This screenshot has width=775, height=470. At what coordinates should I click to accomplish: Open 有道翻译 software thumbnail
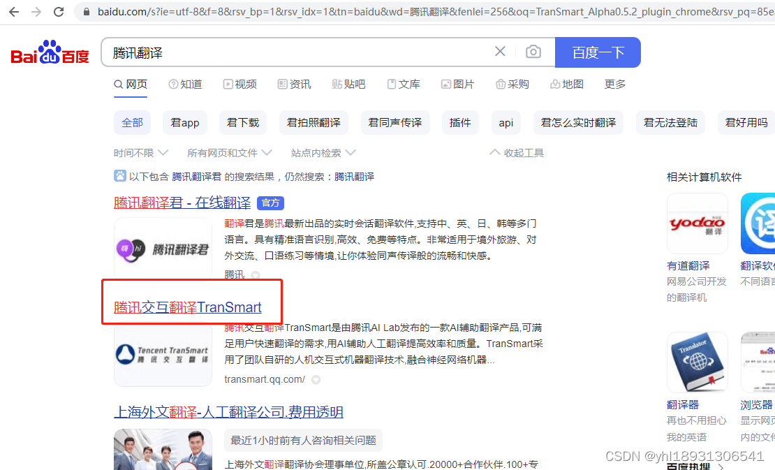(x=697, y=223)
